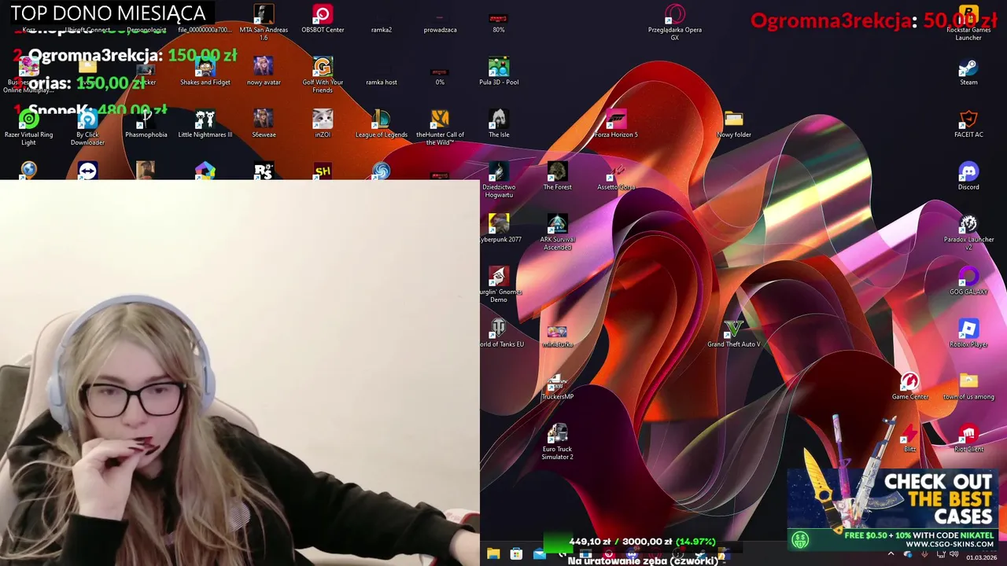Viewport: 1007px width, 566px height.
Task: Open the MTA San Andreas 1.6 shortcut
Action: tap(264, 22)
